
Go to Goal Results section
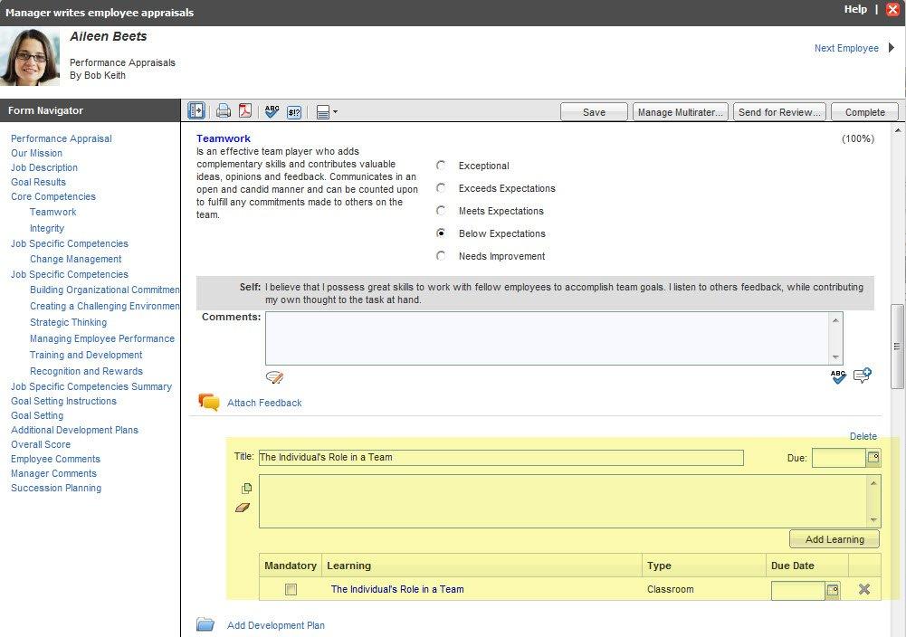point(38,182)
